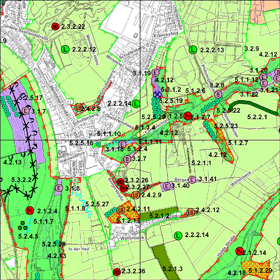The image size is (280, 280).
Task: Click the label 3.2.9
Action: [252, 49]
